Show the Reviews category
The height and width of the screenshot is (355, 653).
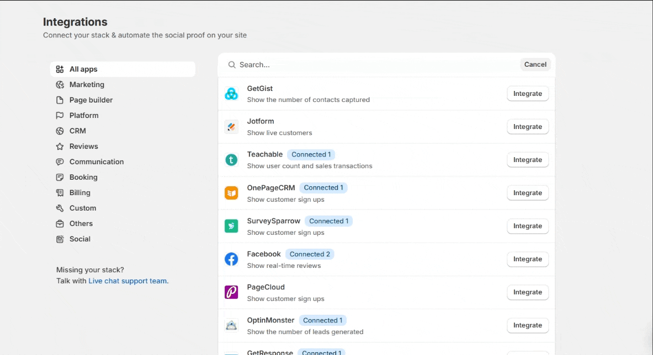(x=83, y=146)
